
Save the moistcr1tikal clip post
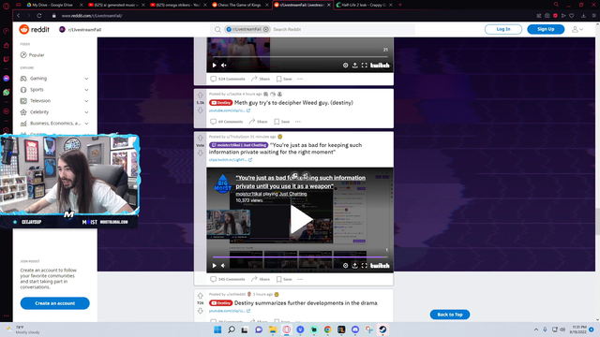[284, 279]
